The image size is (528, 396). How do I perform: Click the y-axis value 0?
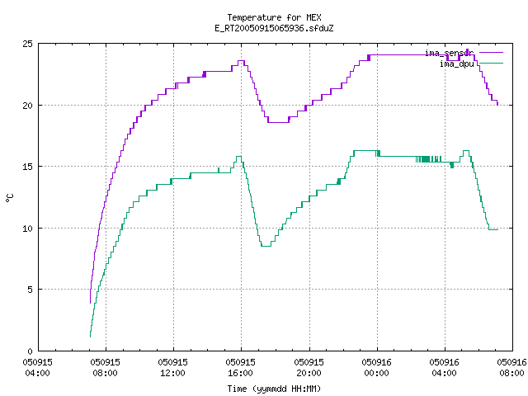[x=31, y=351]
